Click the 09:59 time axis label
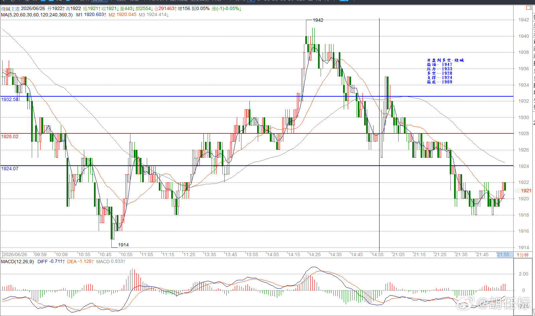Screen dimensions: 535x316 [x=40, y=255]
